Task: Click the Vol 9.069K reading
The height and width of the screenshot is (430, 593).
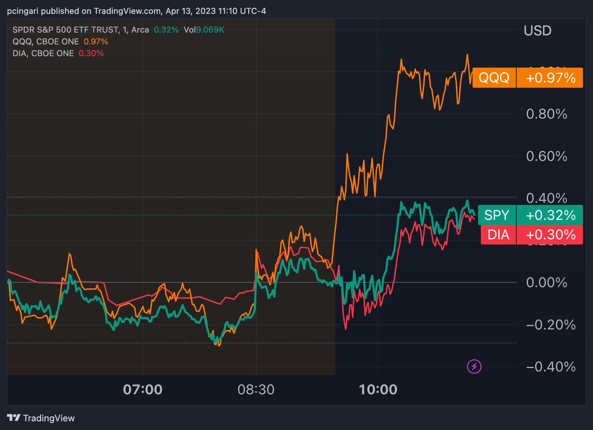Action: [204, 30]
